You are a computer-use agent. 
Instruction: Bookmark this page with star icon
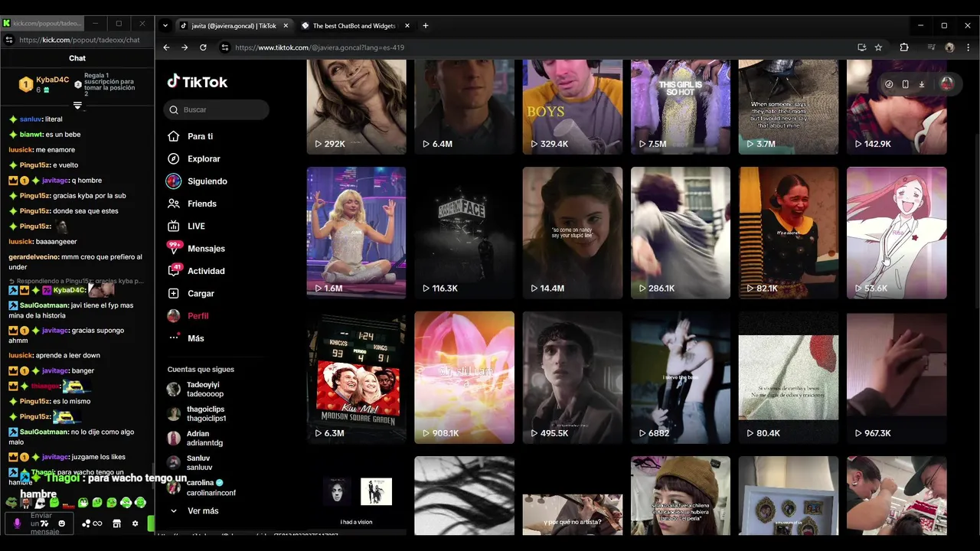click(878, 47)
